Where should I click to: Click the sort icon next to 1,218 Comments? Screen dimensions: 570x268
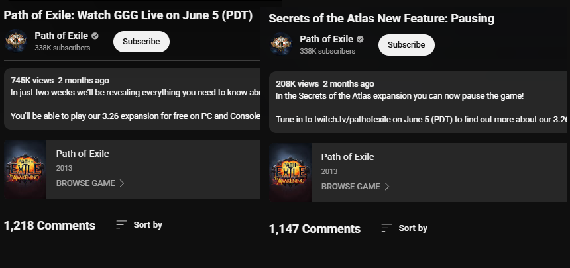(121, 225)
